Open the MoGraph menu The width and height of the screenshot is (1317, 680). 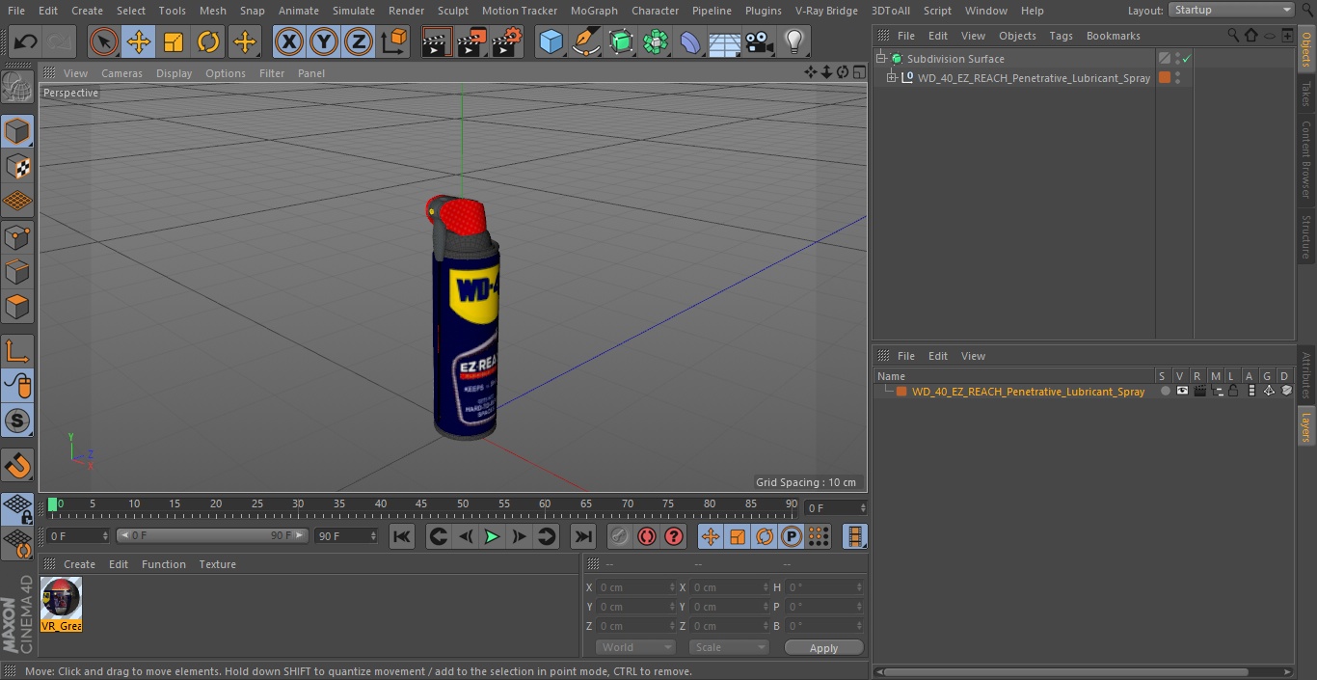594,11
